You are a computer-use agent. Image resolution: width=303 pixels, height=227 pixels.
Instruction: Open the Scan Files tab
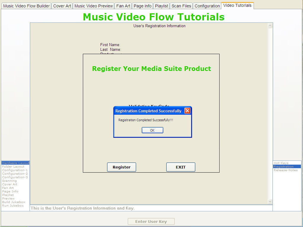(181, 6)
